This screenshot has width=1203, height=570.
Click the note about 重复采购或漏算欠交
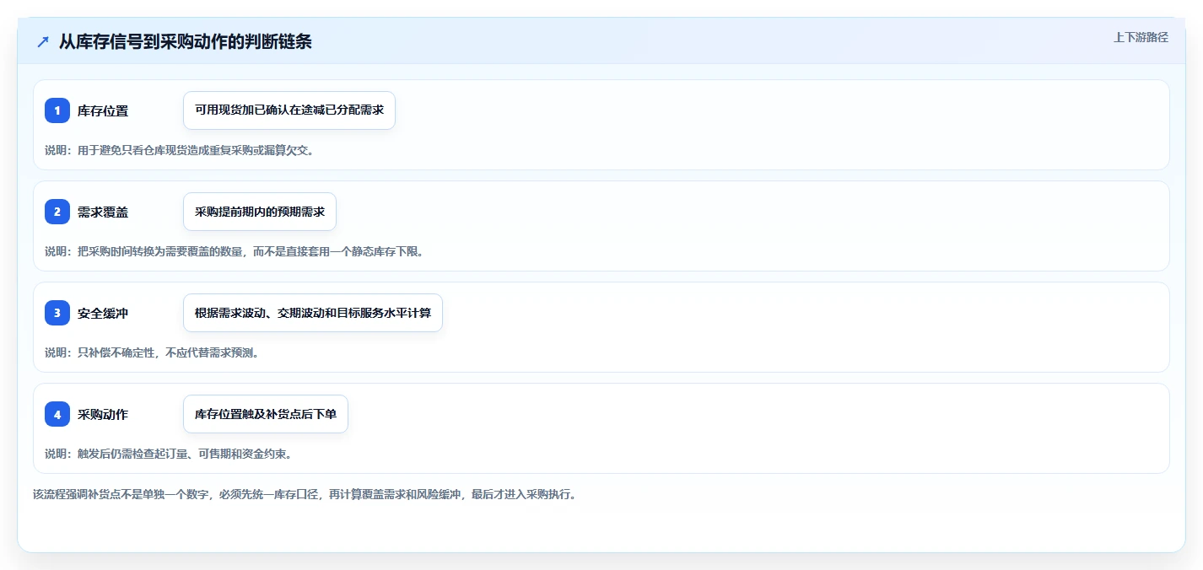[180, 150]
